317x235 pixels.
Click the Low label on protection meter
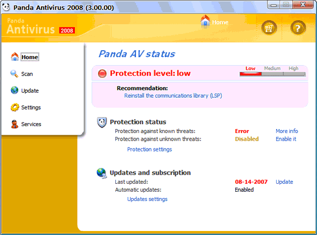click(x=250, y=69)
